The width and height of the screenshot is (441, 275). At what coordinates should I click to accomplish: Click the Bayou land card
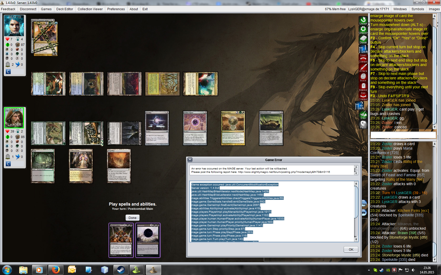[43, 166]
